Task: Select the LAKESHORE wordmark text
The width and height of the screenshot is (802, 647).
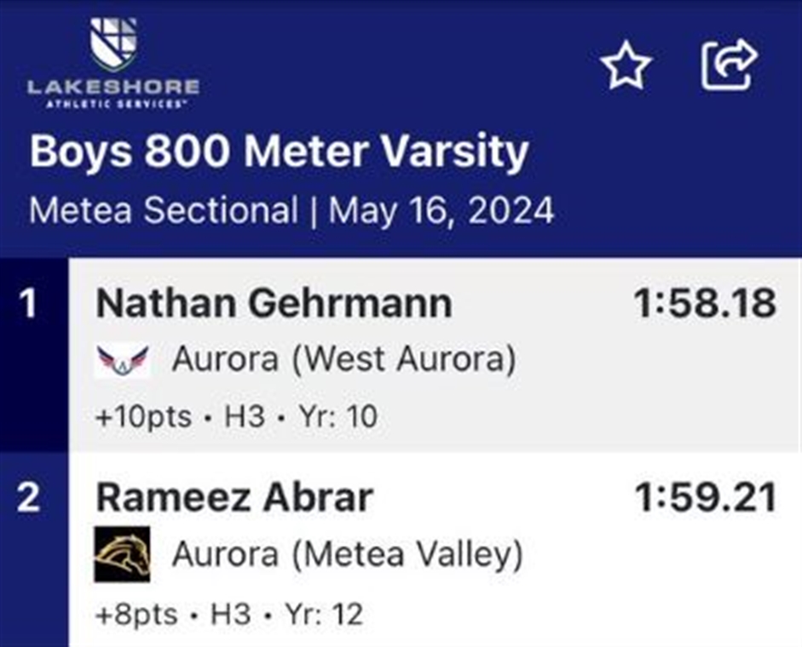Action: coord(113,87)
